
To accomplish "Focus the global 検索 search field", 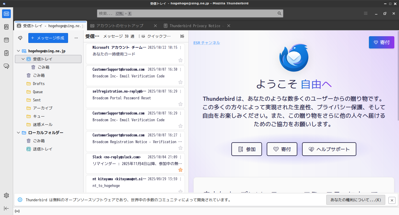I will pyautogui.click(x=190, y=13).
